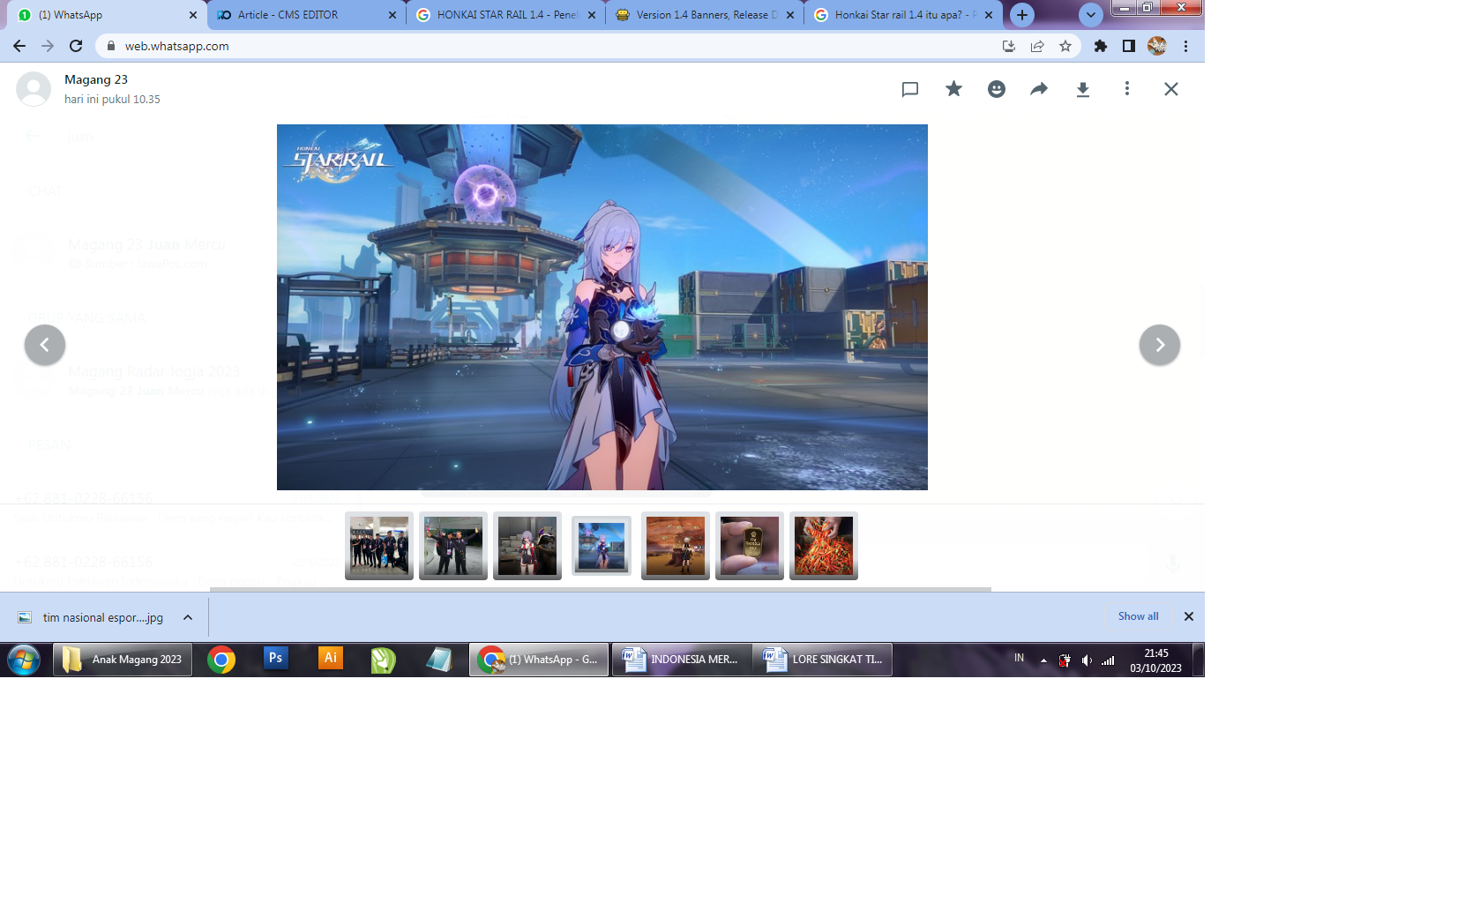Image resolution: width=1480 pixels, height=910 pixels.
Task: Bookmark this page with star icon
Action: [x=1065, y=46]
